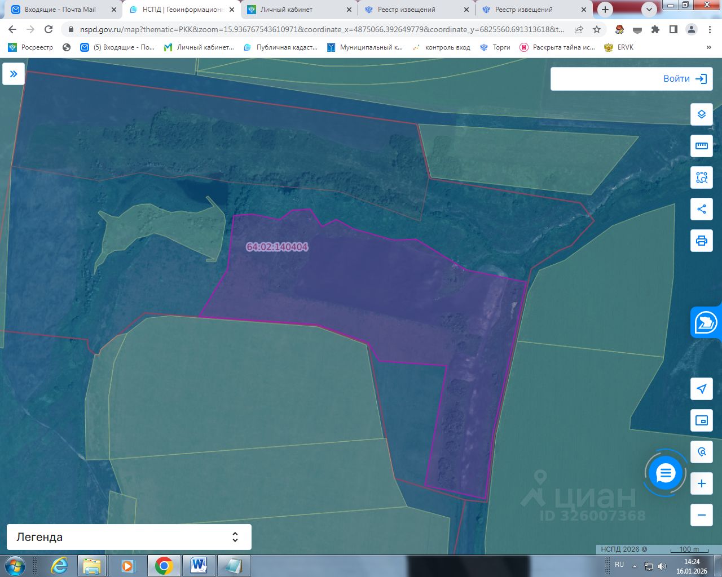Open (5) Входящие mail bookmark
The image size is (722, 577).
pos(117,47)
